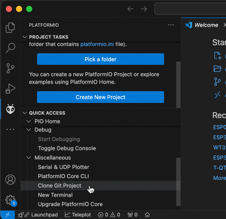This screenshot has height=219, width=226.
Task: Collapse the Debug tree group
Action: (29, 130)
